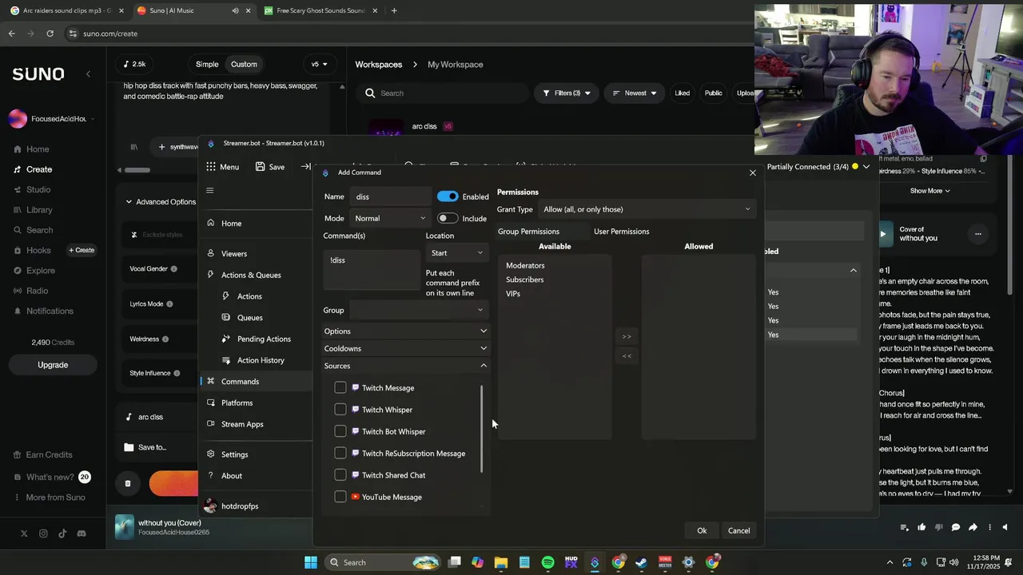Image resolution: width=1023 pixels, height=575 pixels.
Task: Click the like thumbs-up icon in player
Action: coord(921,527)
